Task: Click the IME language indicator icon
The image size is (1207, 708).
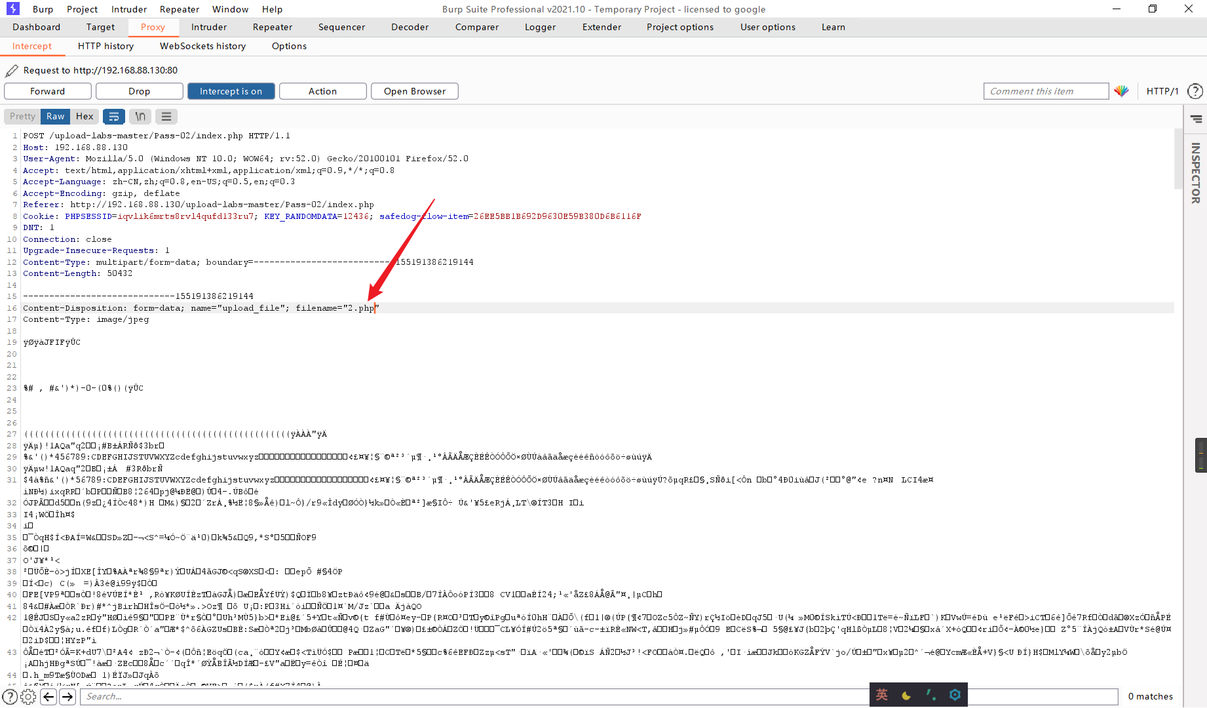Action: [x=882, y=695]
